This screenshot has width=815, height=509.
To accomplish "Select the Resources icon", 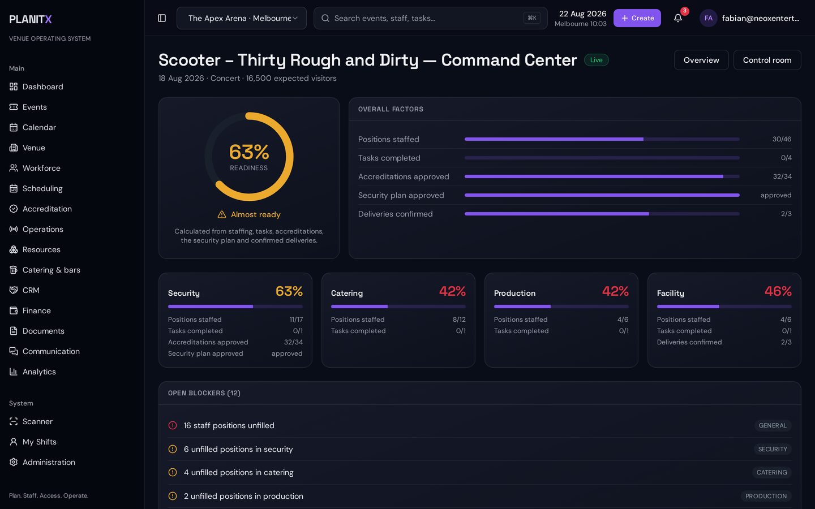I will tap(14, 249).
